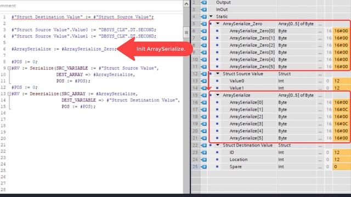The image size is (351, 197).
Task: Click the tag icon of ArraySerialize_Zero[3] row
Action: click(x=203, y=53)
